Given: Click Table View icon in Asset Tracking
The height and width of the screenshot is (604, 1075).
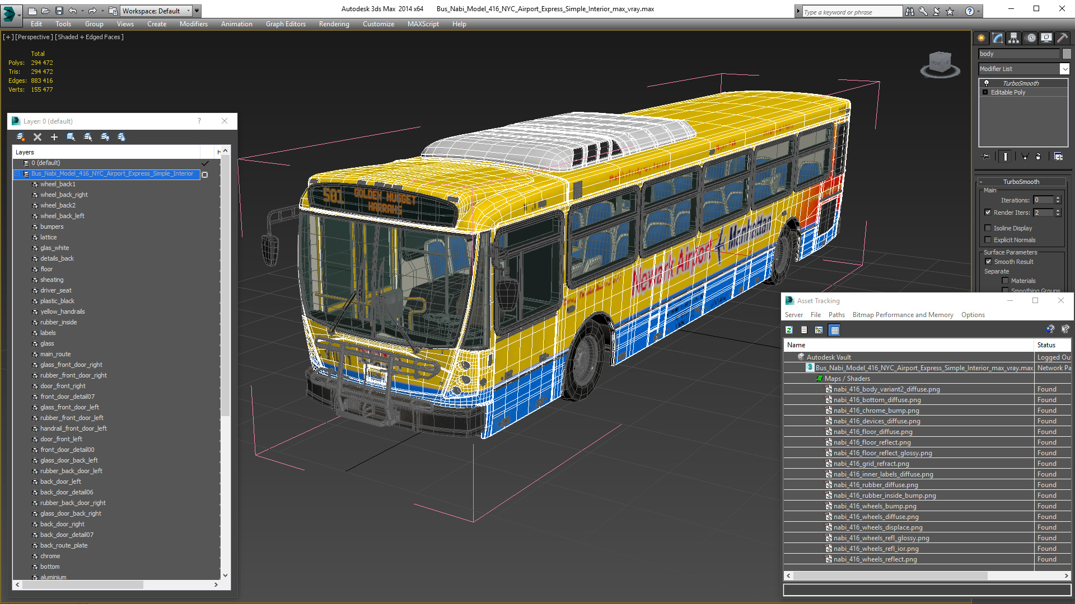Looking at the screenshot, I should (x=835, y=330).
